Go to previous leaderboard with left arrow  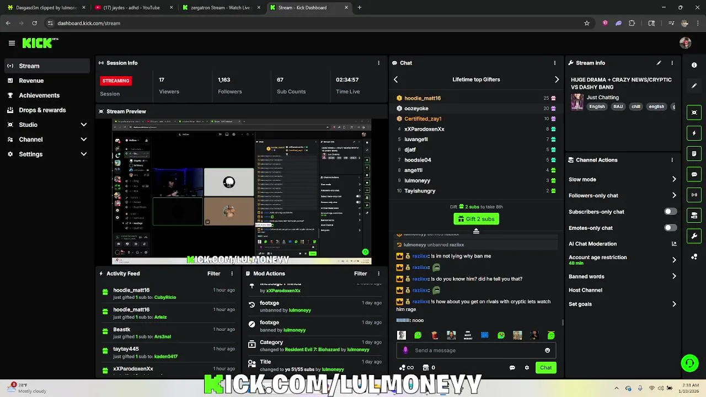[395, 79]
